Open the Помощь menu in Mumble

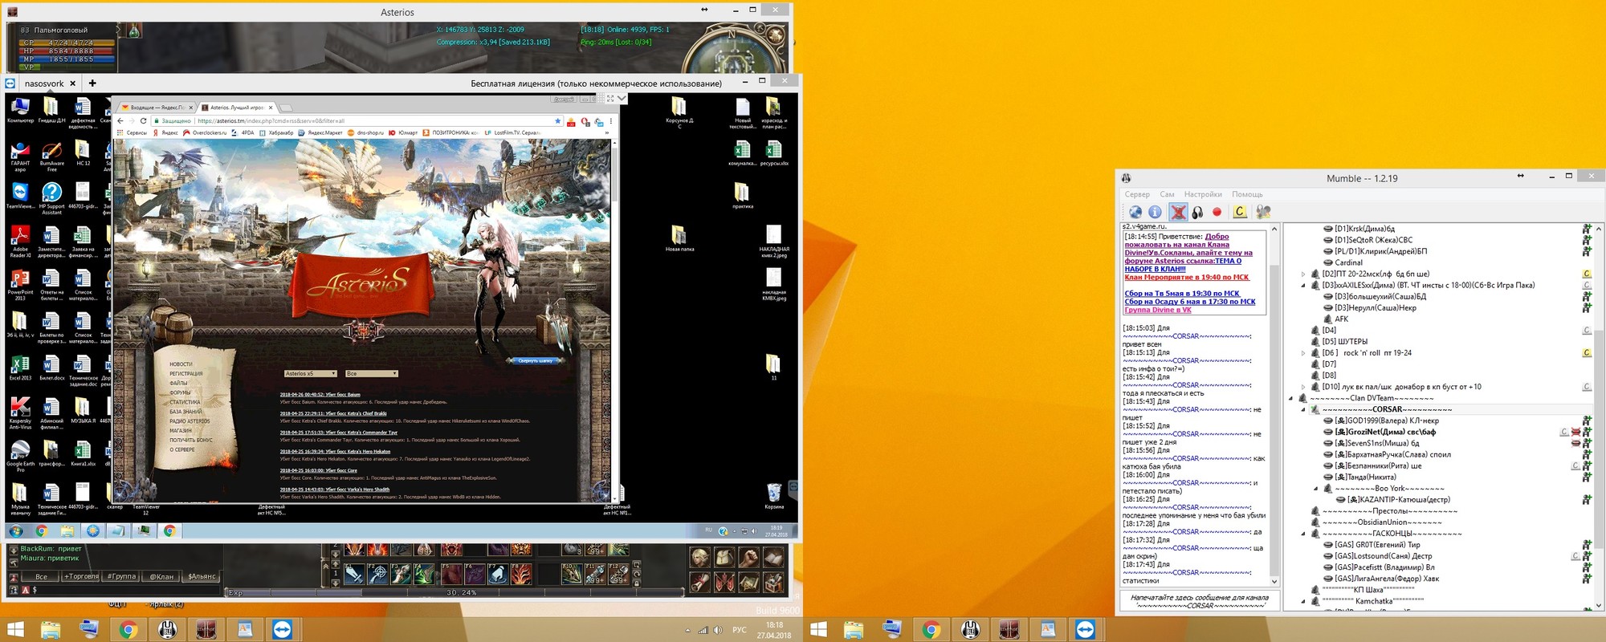[1247, 194]
